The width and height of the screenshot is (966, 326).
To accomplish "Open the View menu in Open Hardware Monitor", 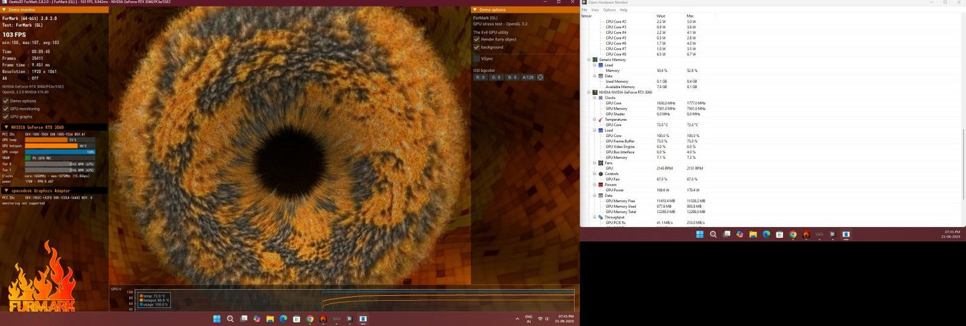I will 595,10.
